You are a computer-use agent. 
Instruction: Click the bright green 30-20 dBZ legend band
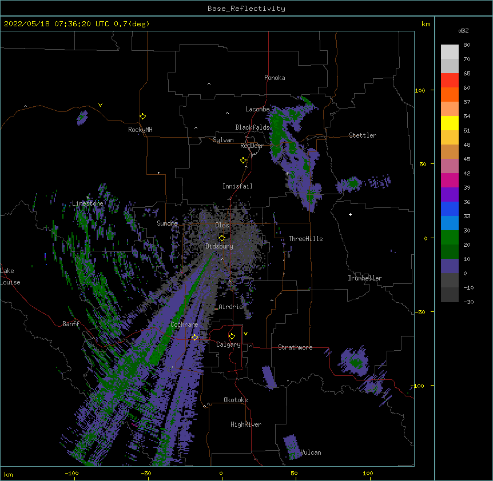pyautogui.click(x=450, y=238)
